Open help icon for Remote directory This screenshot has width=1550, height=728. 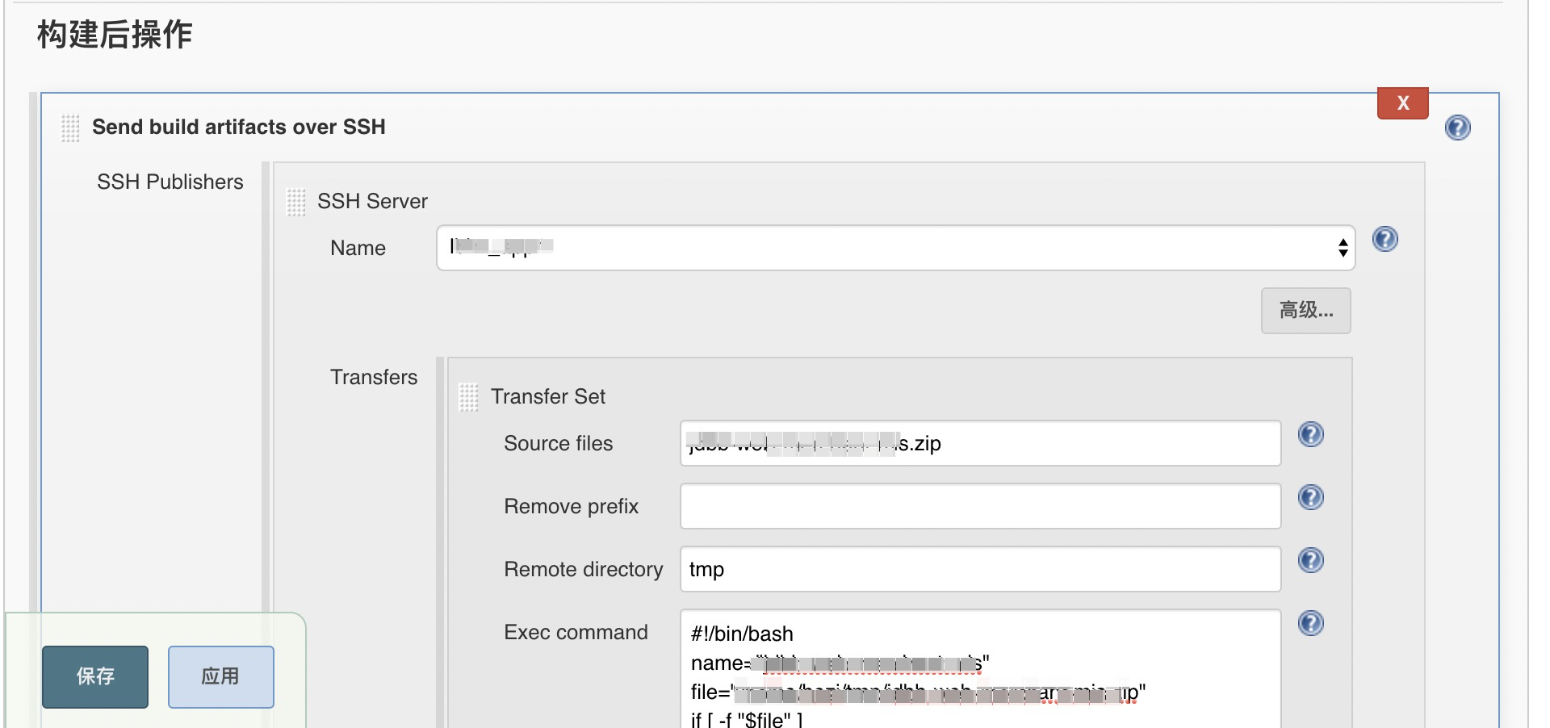pyautogui.click(x=1310, y=560)
